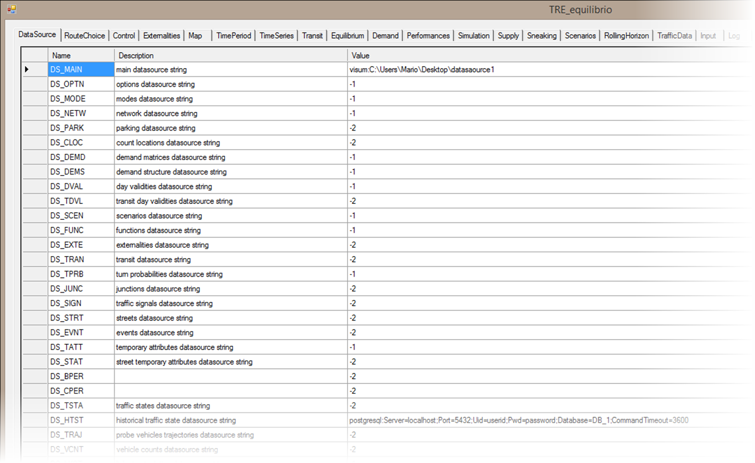This screenshot has height=463, width=755.
Task: Select the TrafficData tab
Action: [x=674, y=36]
